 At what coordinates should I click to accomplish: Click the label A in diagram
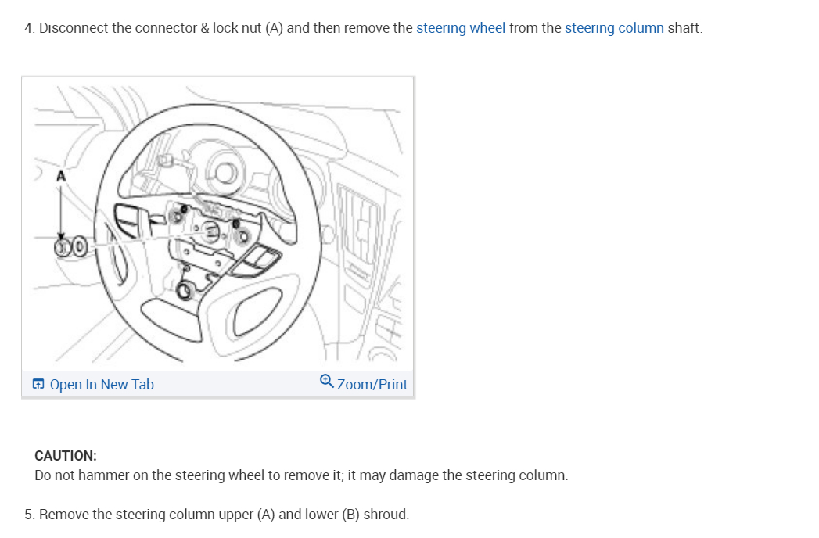[61, 177]
